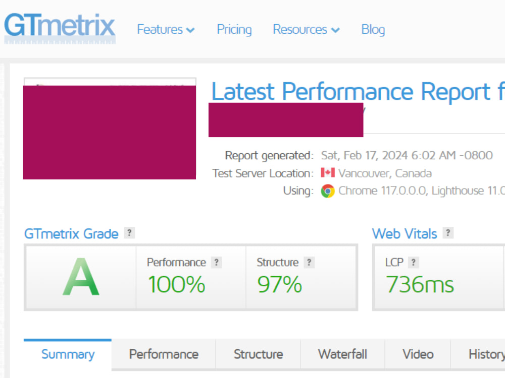Go to the Blog link
The image size is (505, 378).
pyautogui.click(x=373, y=30)
